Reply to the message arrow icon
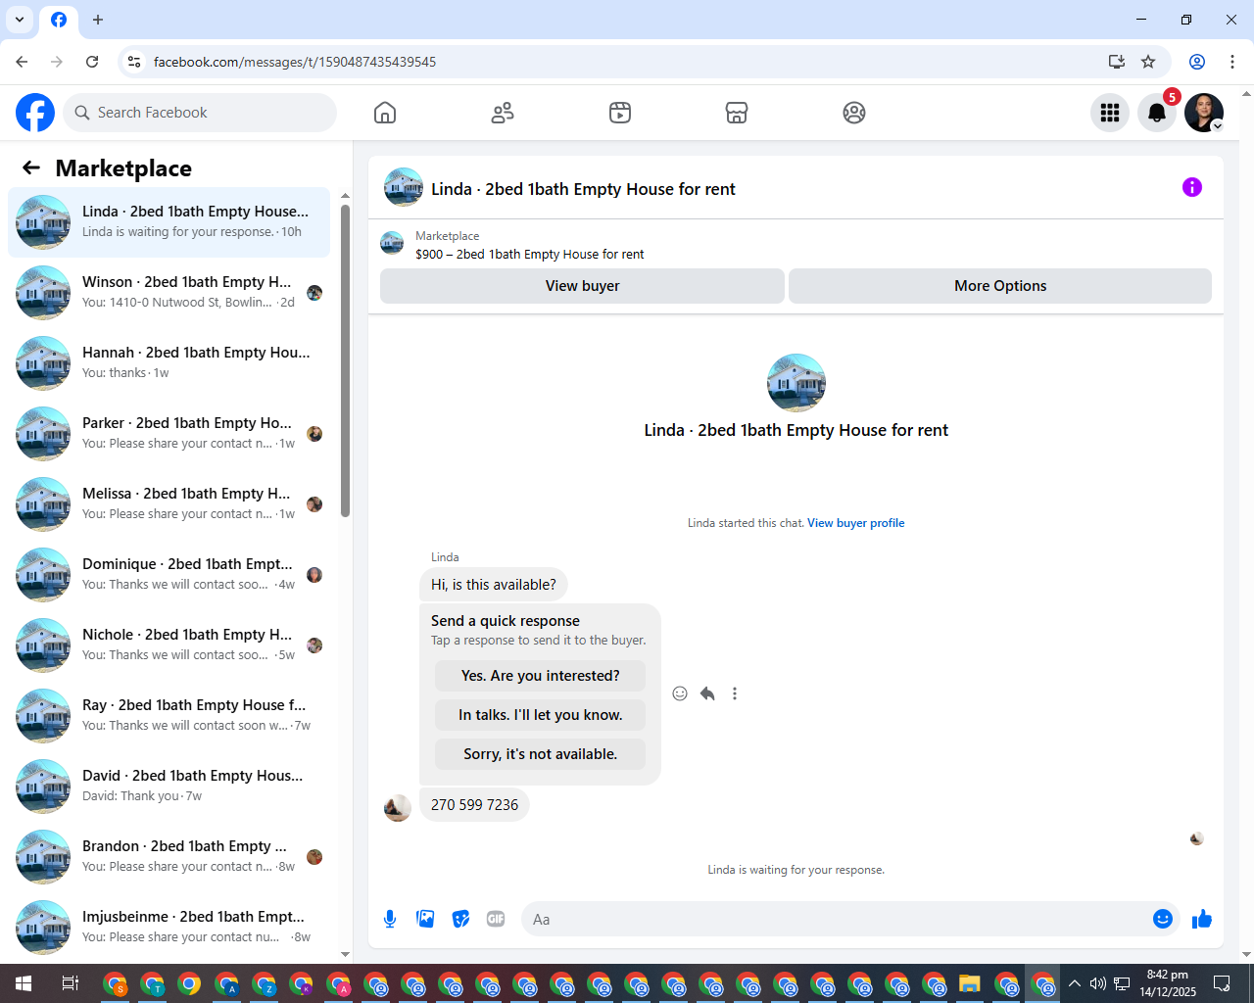 [707, 693]
